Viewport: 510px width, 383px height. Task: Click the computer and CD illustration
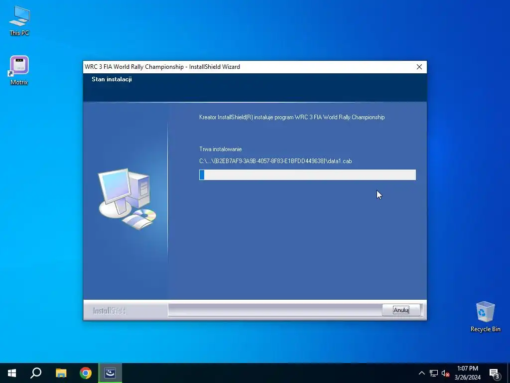click(x=127, y=198)
